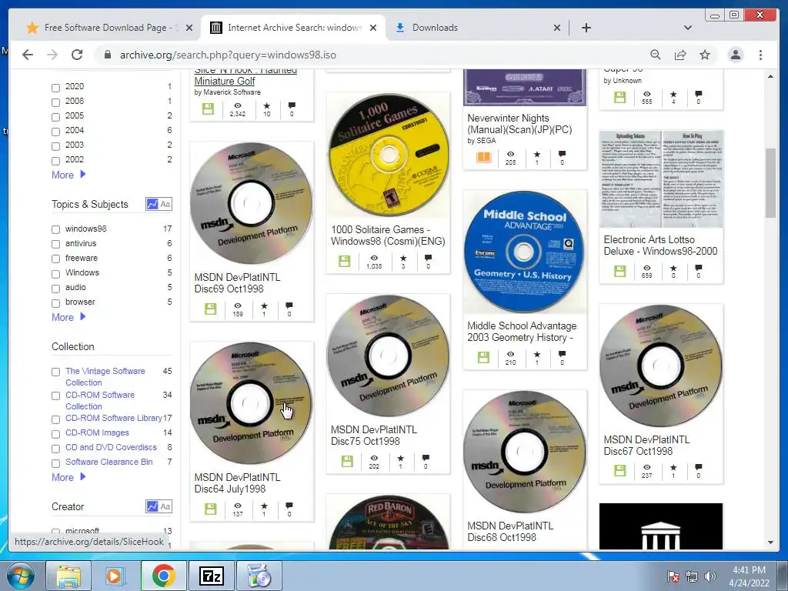
Task: Open the Miniature Golf item title link
Action: 245,75
